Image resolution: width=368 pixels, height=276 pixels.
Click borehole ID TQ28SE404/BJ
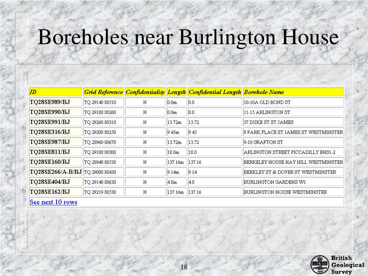50,182
